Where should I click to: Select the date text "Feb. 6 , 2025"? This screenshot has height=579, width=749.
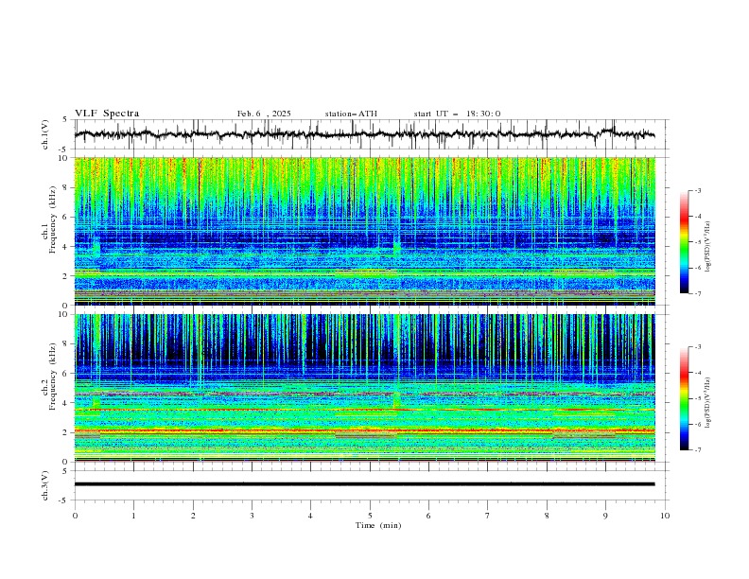click(x=264, y=114)
